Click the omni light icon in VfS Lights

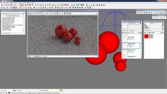click(x=154, y=17)
